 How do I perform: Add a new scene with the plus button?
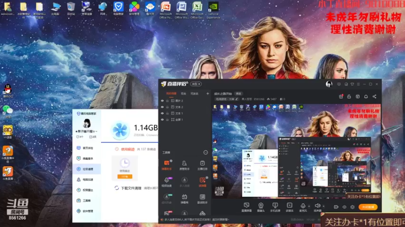coord(208,93)
